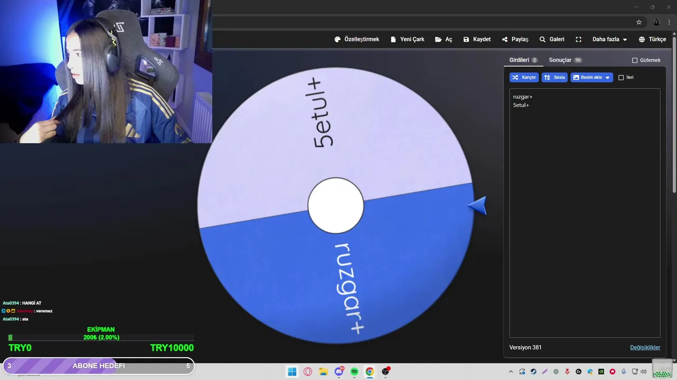
Task: Click the ruzgar+ entry text
Action: point(523,97)
